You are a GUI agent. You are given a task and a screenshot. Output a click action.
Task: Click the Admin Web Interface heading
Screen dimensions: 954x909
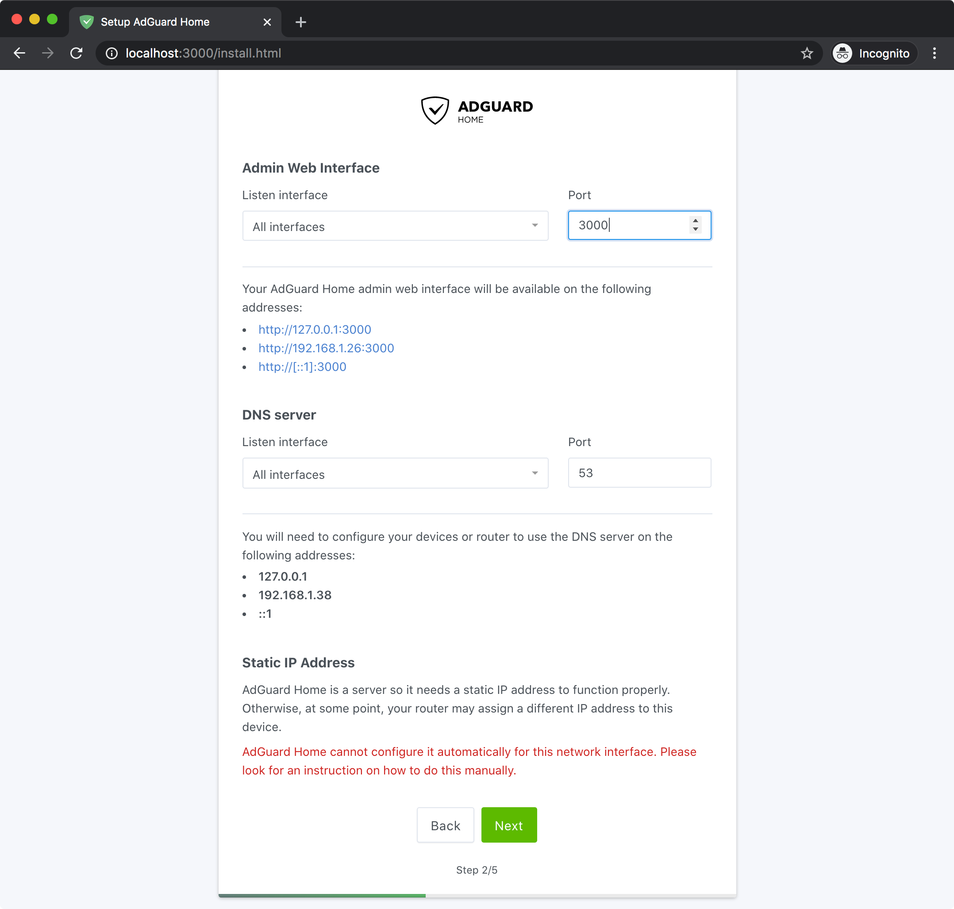point(311,168)
